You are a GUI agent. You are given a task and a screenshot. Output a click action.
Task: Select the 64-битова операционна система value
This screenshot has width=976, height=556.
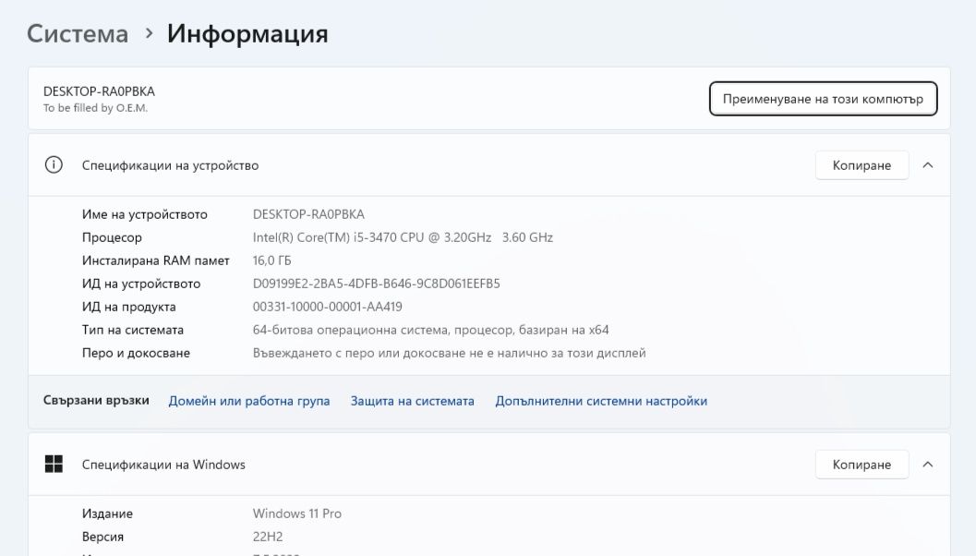point(430,330)
